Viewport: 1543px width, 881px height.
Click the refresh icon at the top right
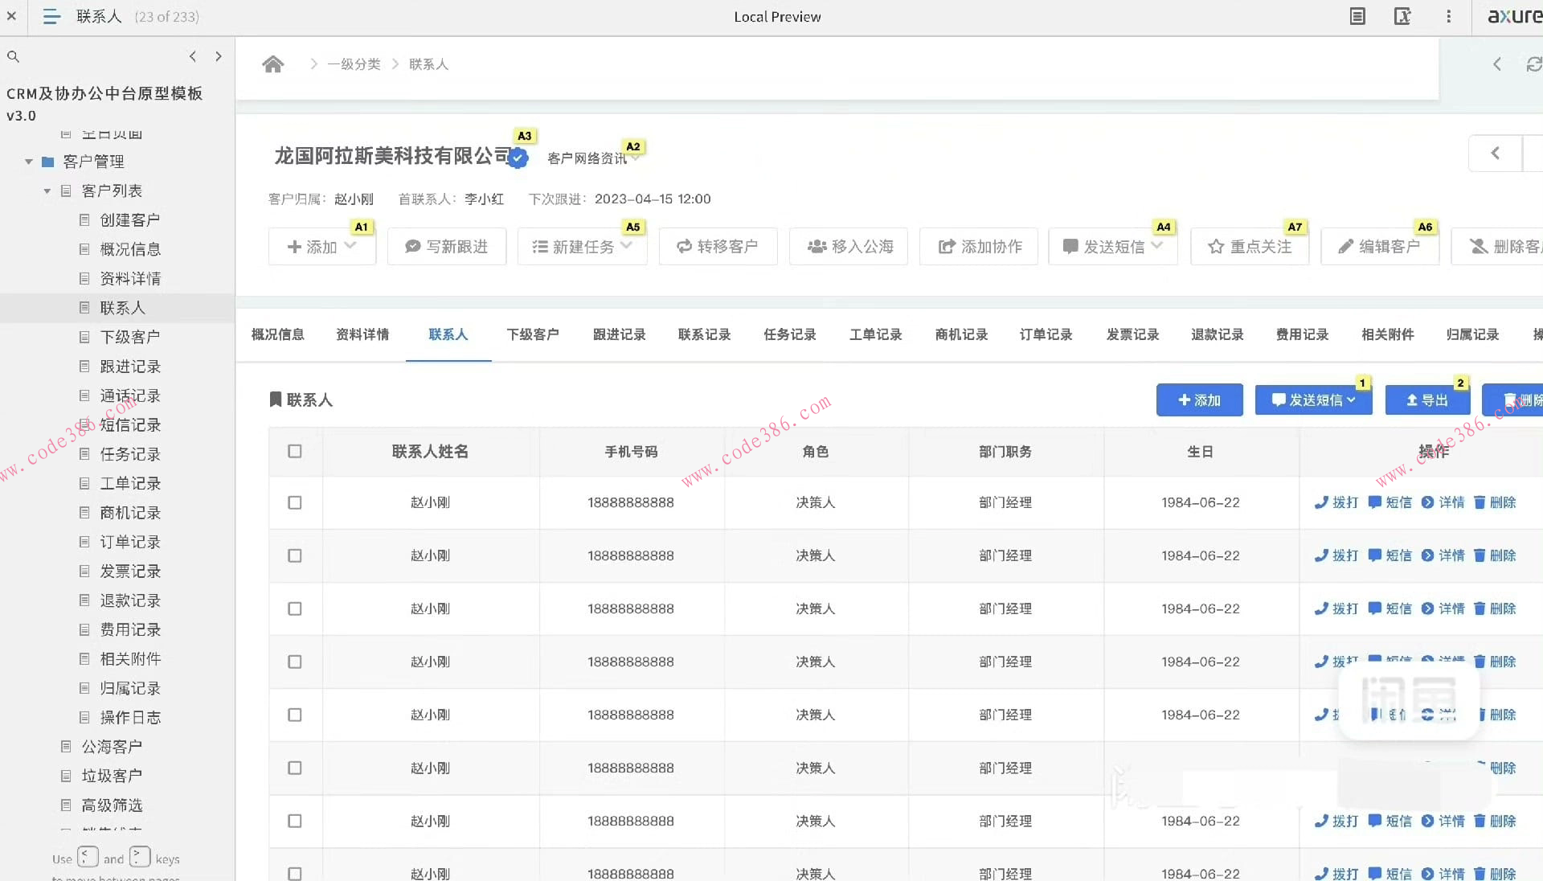[x=1533, y=64]
